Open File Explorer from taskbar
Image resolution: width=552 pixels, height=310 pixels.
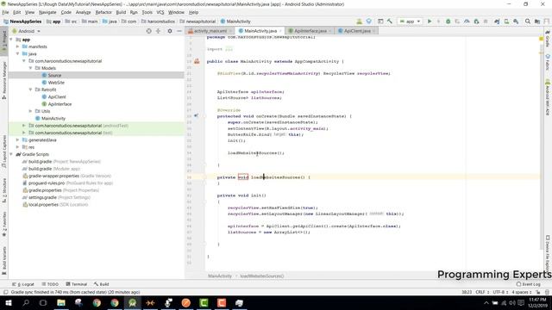tap(61, 303)
